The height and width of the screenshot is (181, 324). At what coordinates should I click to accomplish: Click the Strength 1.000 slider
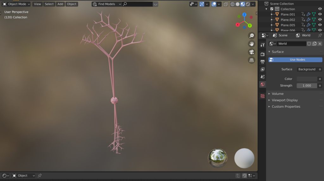coord(307,85)
